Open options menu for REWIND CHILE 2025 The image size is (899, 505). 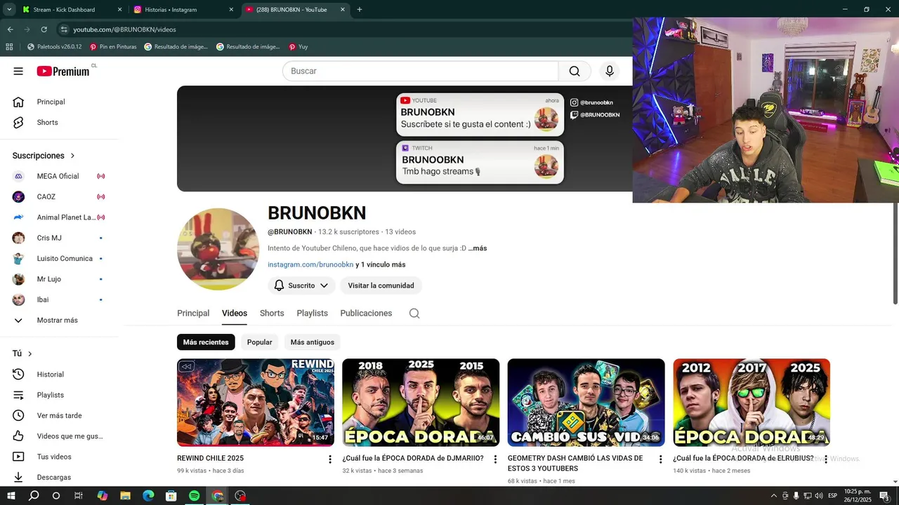point(330,459)
